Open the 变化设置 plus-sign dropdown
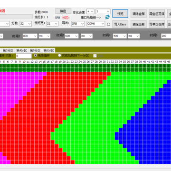 (x=91, y=11)
